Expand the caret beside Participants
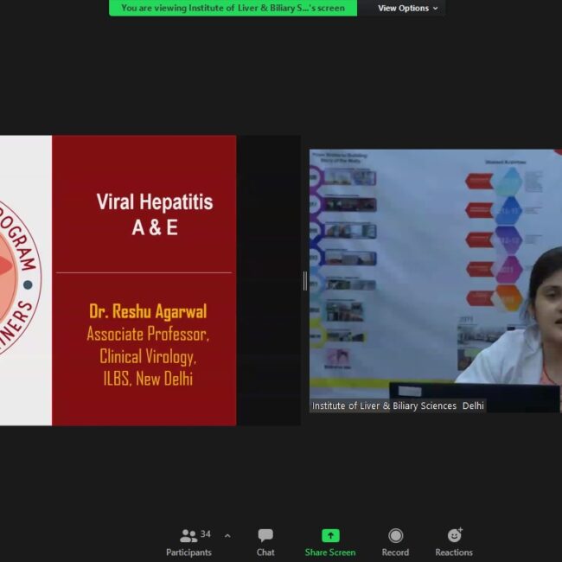 pos(227,536)
